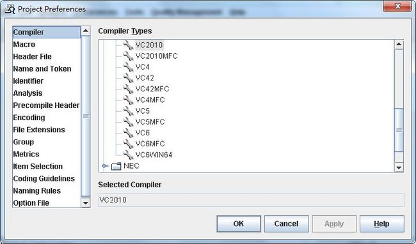Expand the NEC compiler folder node
This screenshot has width=416, height=244.
pos(105,166)
